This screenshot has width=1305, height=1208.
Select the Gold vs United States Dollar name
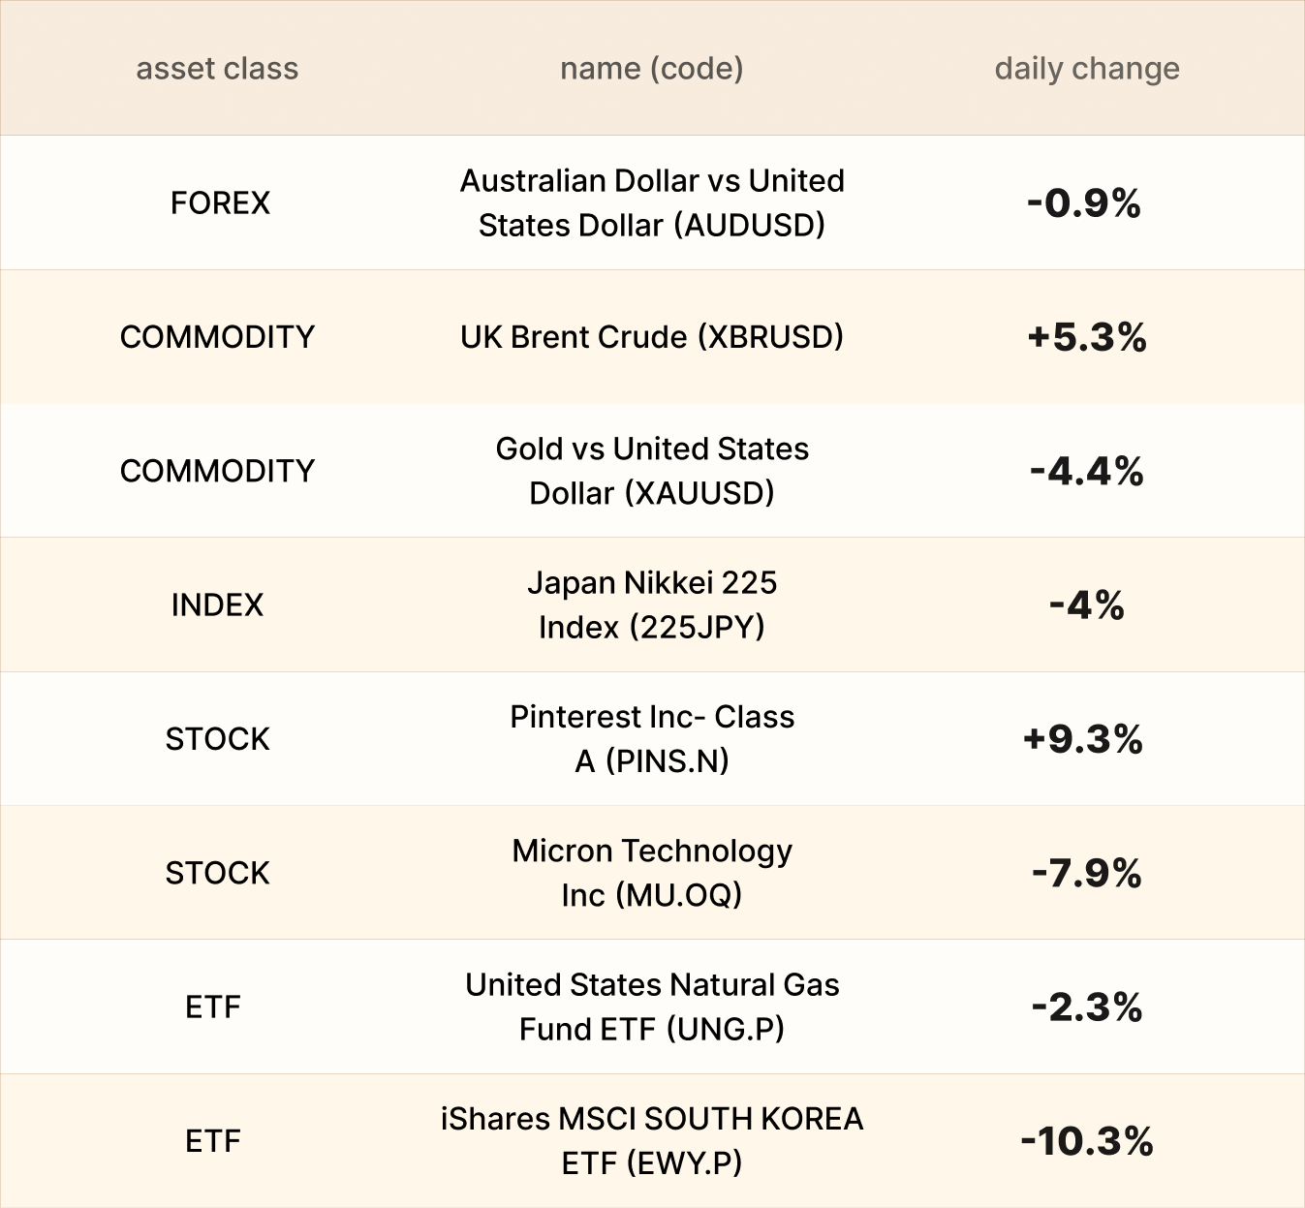pyautogui.click(x=652, y=471)
